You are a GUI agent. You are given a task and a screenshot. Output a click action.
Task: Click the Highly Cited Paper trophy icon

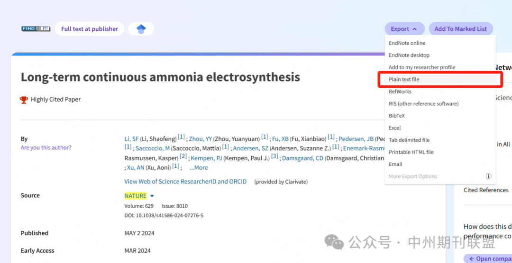coord(24,99)
